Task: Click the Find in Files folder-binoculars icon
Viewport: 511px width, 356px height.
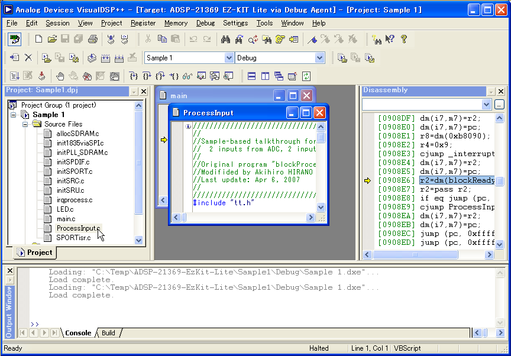Action: (266, 40)
